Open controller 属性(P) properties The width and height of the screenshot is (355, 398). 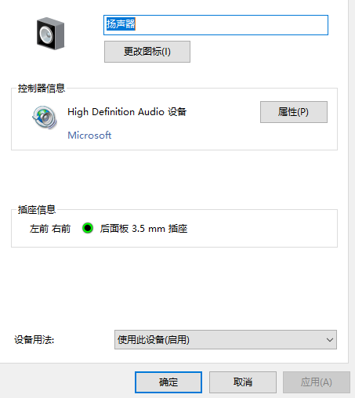coord(294,112)
